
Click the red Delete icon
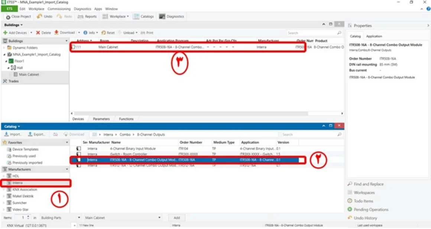pos(38,33)
